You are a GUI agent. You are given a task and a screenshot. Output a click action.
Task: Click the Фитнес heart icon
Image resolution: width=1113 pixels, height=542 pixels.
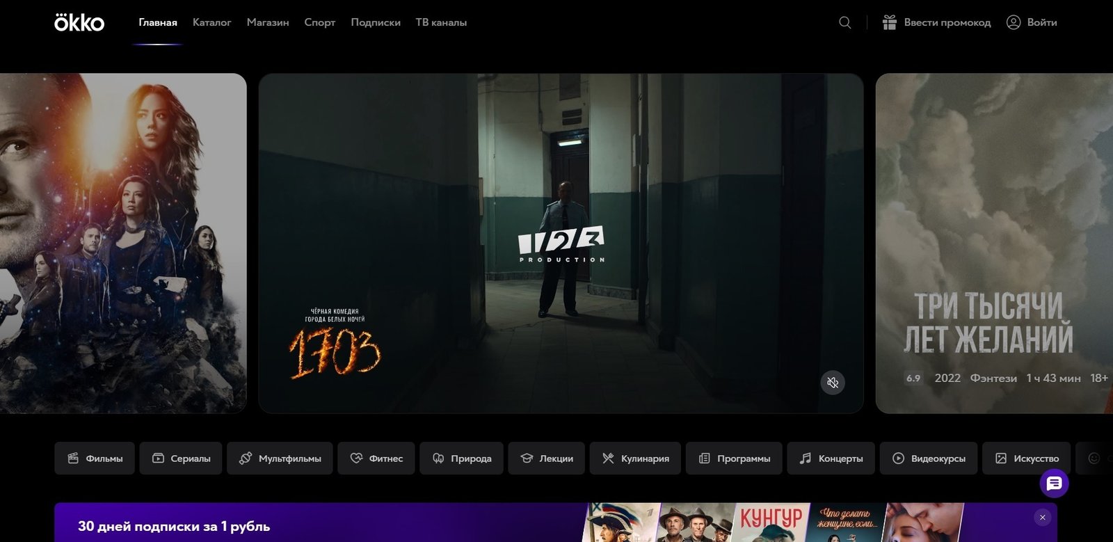(x=356, y=459)
